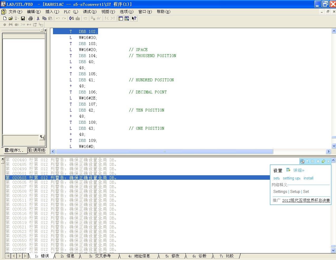
Task: Click the copy icon in dictionary popup toolbar
Action: tap(313, 161)
